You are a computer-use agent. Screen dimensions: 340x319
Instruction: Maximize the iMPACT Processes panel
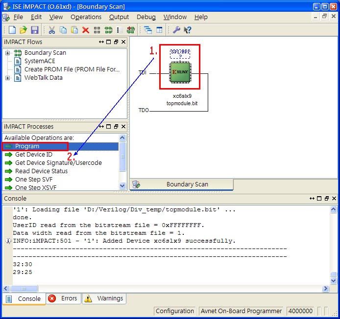tap(109, 126)
